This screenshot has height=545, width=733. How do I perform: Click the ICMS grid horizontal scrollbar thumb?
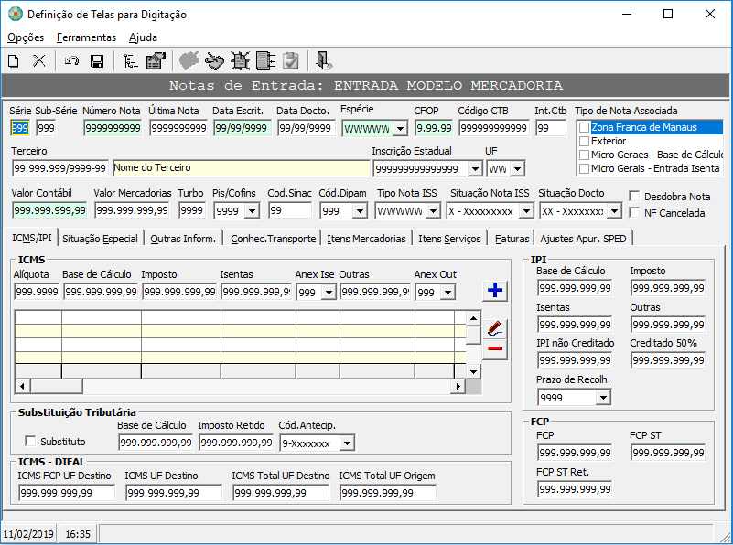coord(57,386)
